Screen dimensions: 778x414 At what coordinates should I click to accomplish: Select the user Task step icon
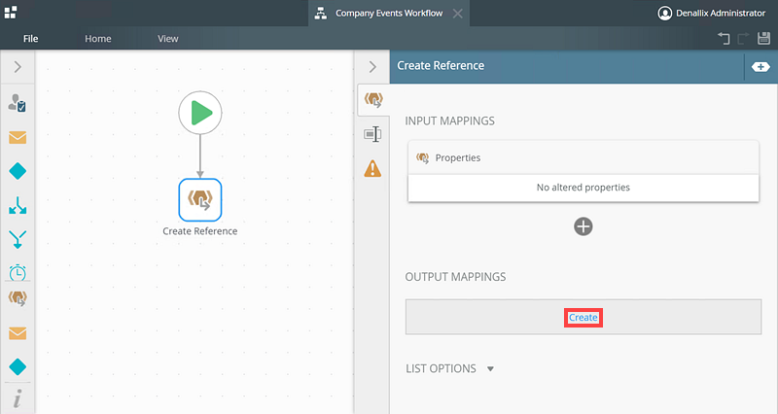(18, 103)
